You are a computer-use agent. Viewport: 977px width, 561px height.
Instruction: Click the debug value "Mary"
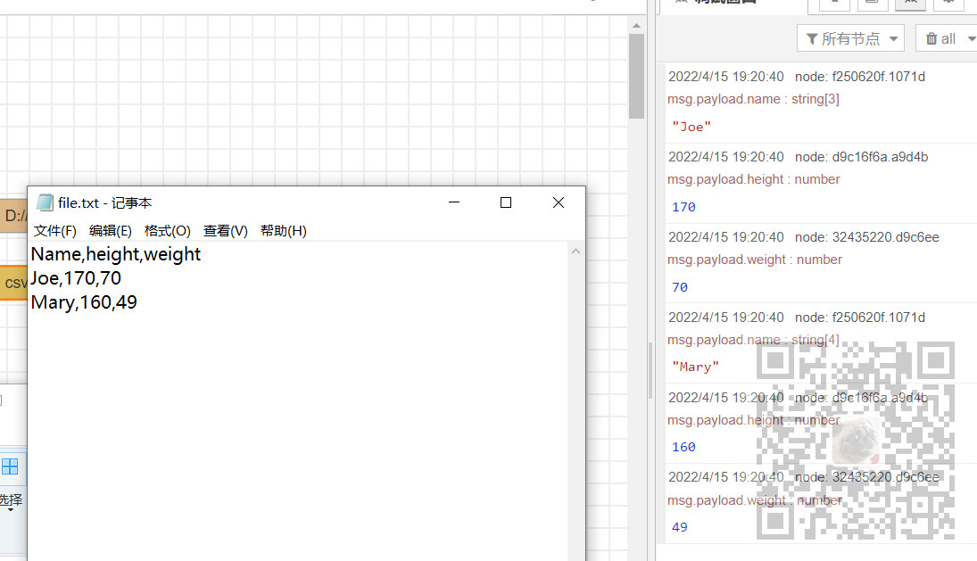695,367
